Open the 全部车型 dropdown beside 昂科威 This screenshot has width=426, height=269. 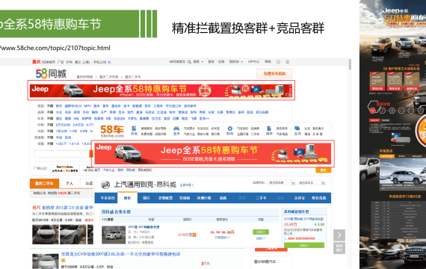[x=187, y=185]
